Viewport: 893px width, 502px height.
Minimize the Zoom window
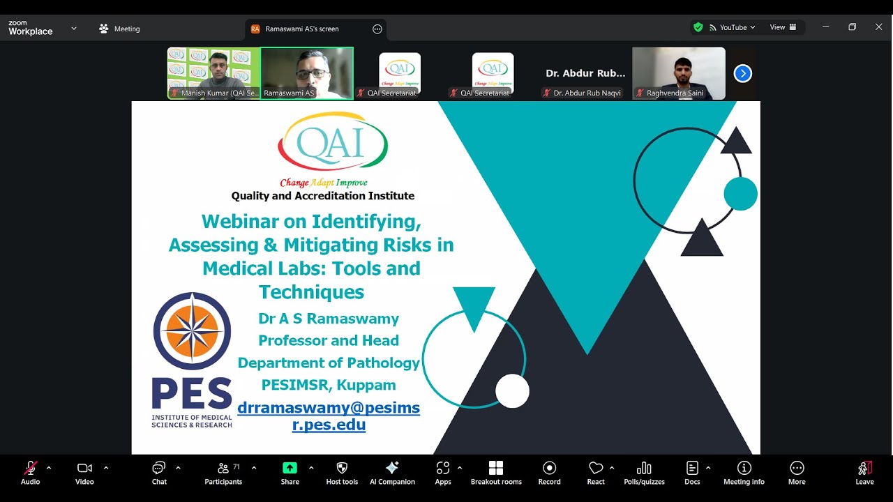(826, 27)
